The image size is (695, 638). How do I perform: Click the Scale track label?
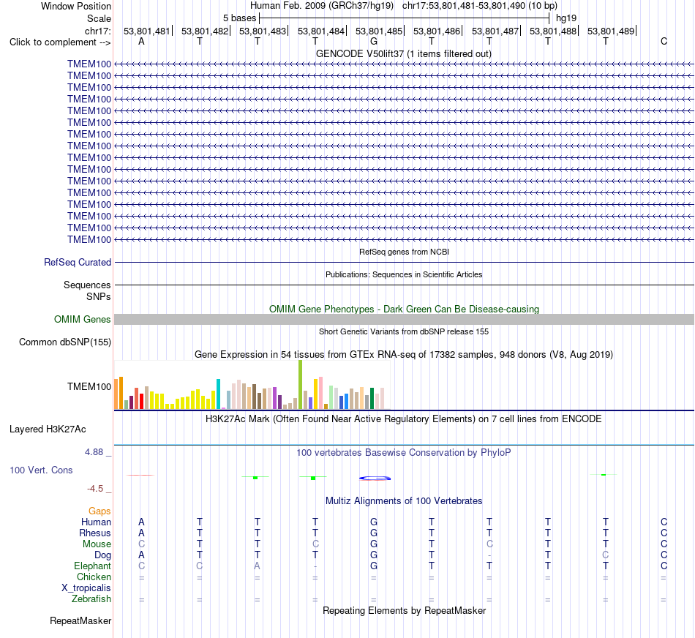99,18
